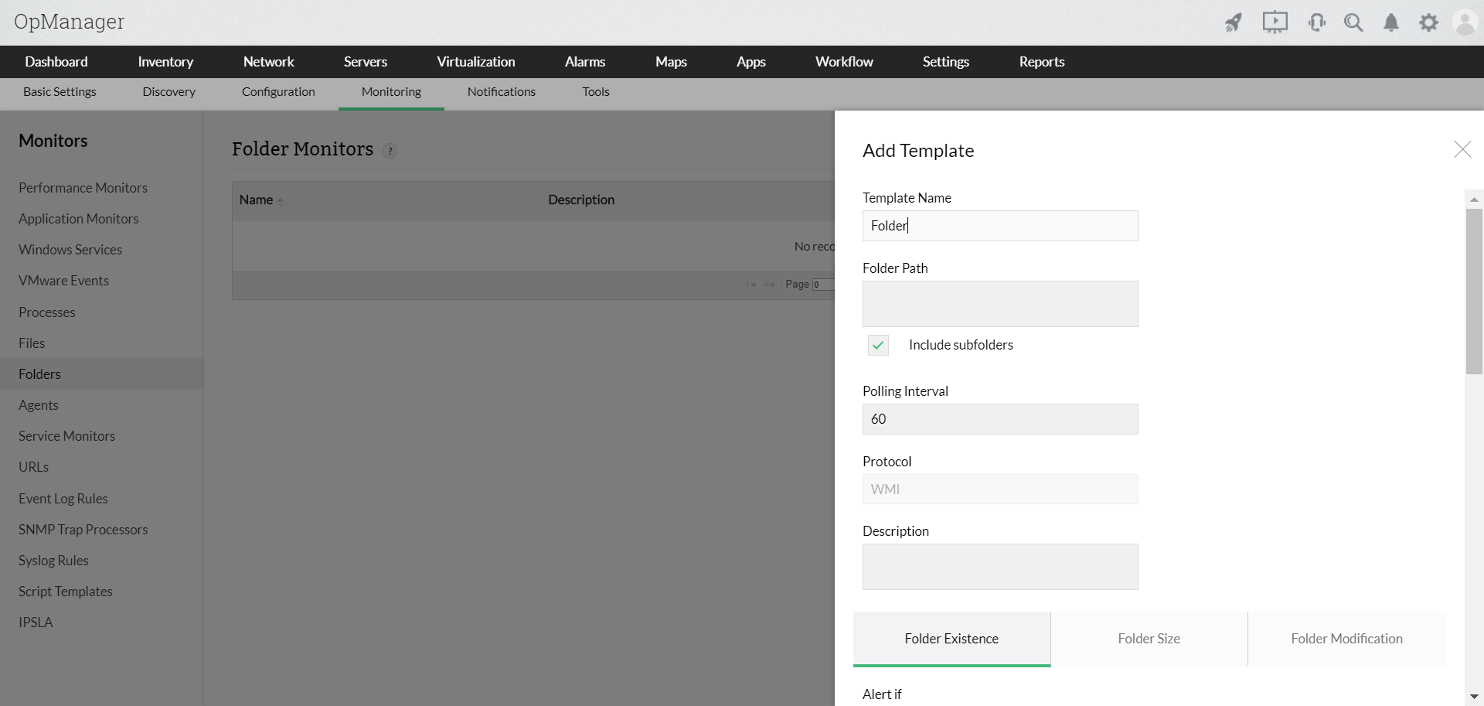
Task: Click the panel scroll down arrow
Action: coord(1474,697)
